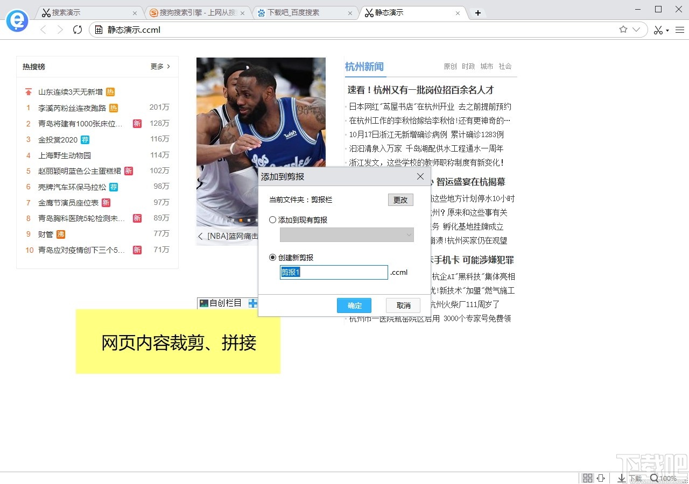Click the download arrow icon in the status bar
Screen dimensions: 689x484
click(x=622, y=478)
